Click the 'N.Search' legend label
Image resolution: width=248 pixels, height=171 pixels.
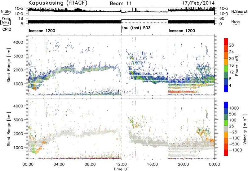[x=239, y=11]
